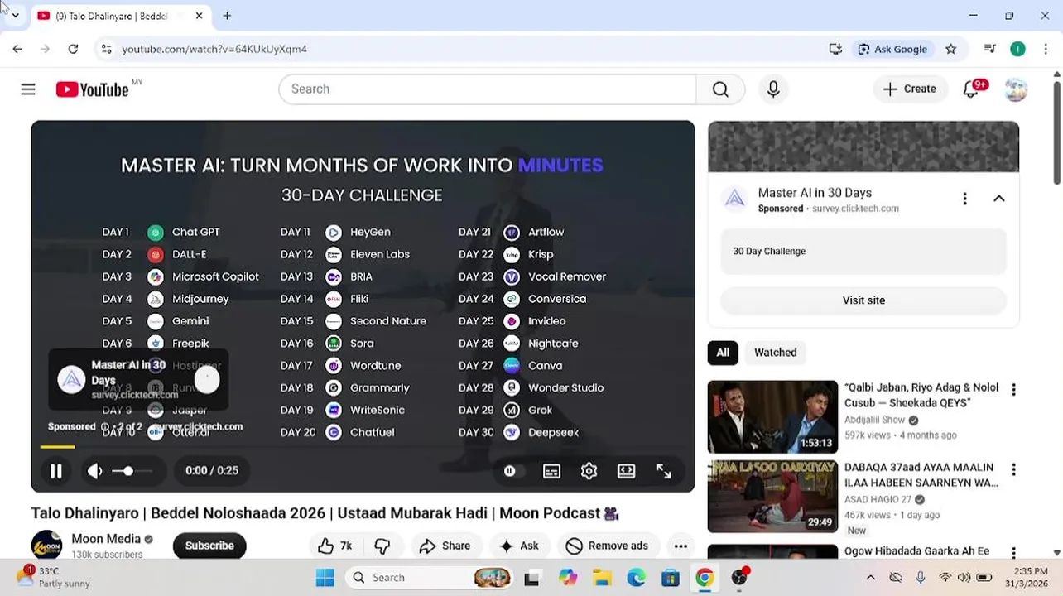Open the YouTube guide hamburger menu
Image resolution: width=1063 pixels, height=596 pixels.
coord(28,89)
